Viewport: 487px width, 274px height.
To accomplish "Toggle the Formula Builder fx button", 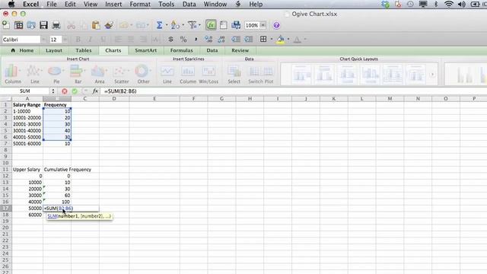I will (x=211, y=25).
